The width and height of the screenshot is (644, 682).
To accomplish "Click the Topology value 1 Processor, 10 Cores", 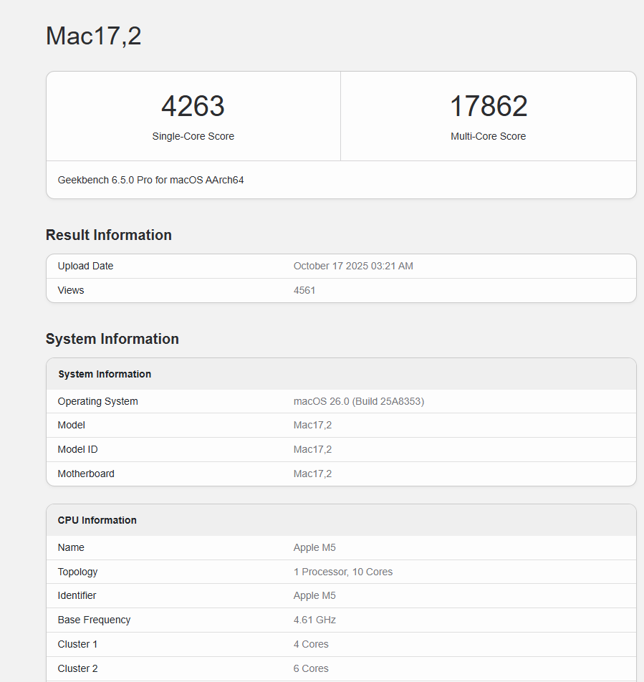I will pos(343,572).
